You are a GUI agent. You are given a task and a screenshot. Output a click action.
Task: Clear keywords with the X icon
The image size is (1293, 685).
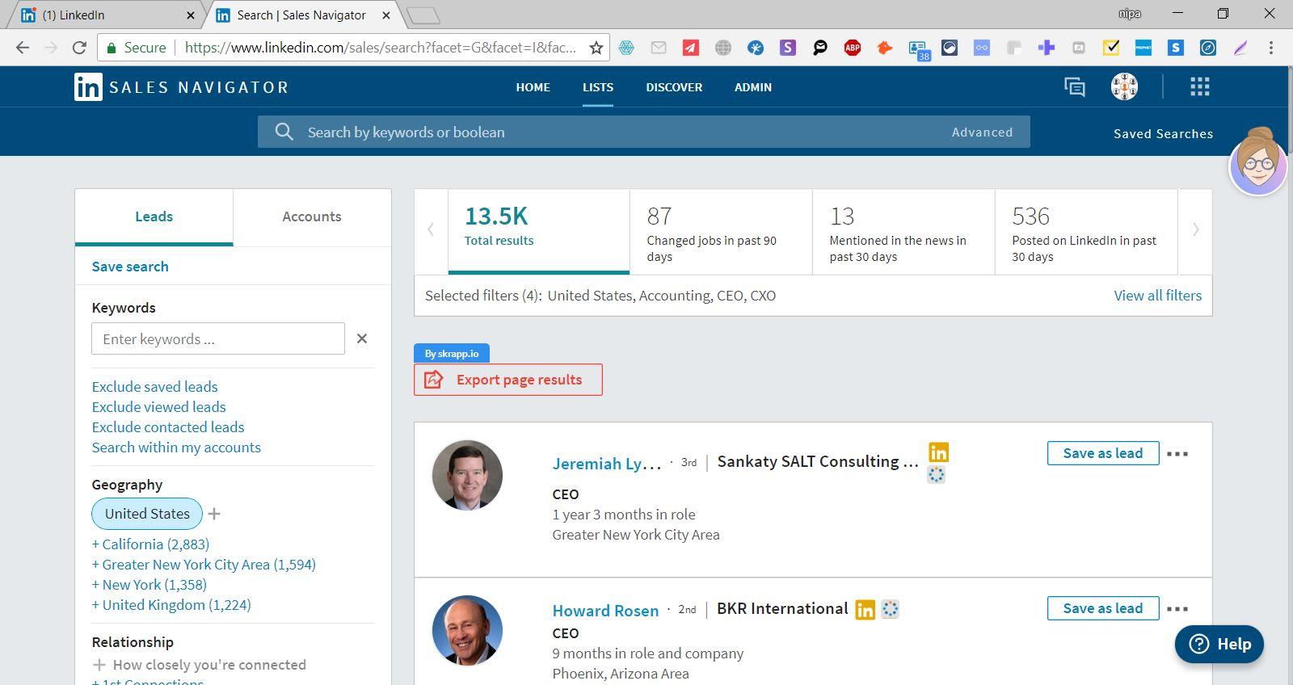(362, 338)
